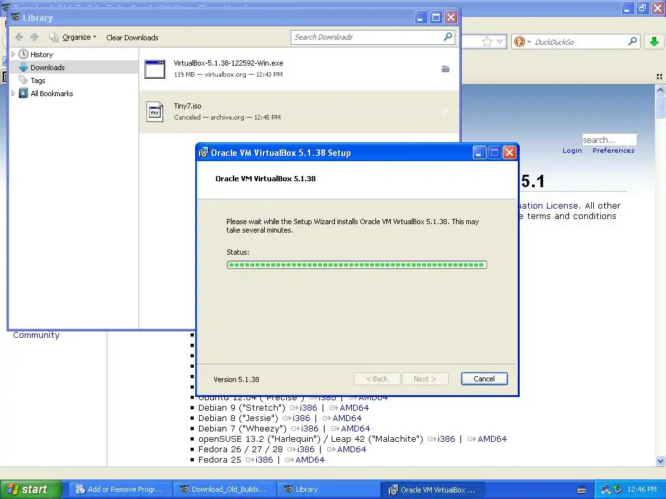Screen dimensions: 666x499
Task: Maximize the Library window
Action: 436,18
